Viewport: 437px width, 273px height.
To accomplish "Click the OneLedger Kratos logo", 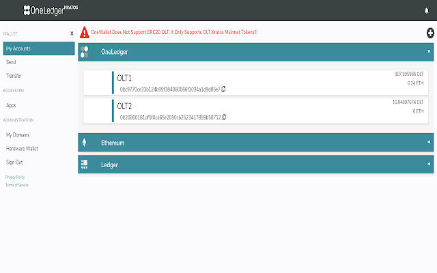I will 51,10.
